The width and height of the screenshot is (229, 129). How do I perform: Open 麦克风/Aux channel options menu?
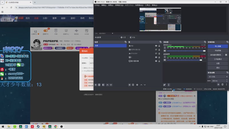(x=165, y=48)
